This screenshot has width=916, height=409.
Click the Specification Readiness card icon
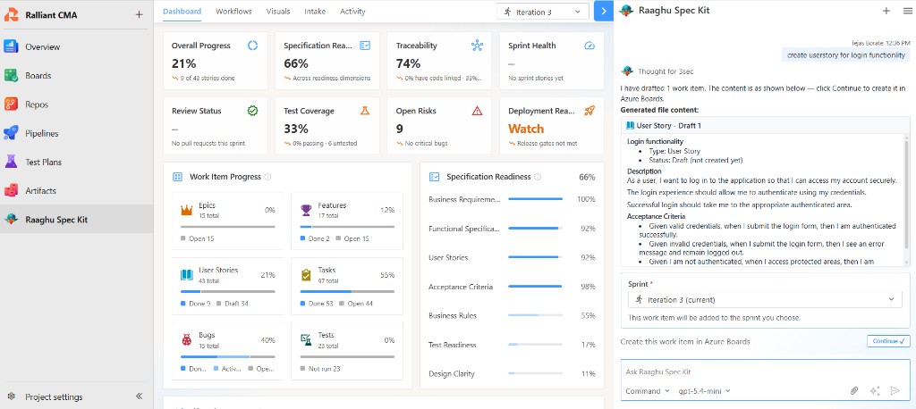click(x=365, y=46)
